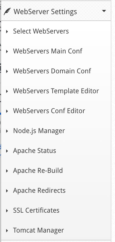Click arrow bullet beside WebServers Main Conf
Screen dimensions: 115x242
click(x=7, y=52)
